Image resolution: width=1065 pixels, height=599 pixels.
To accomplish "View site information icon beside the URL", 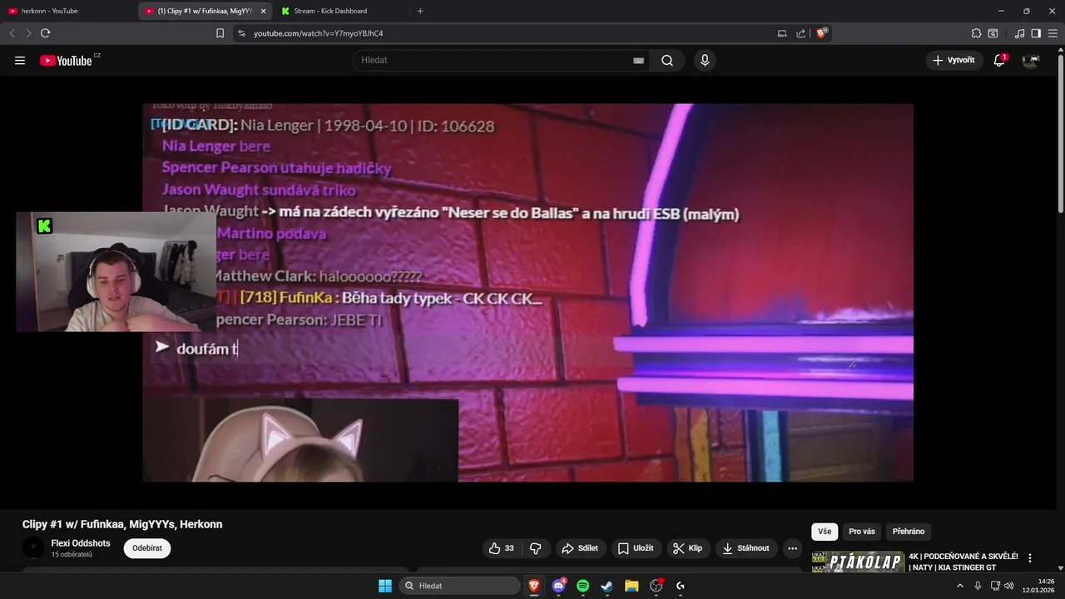I will pyautogui.click(x=241, y=33).
